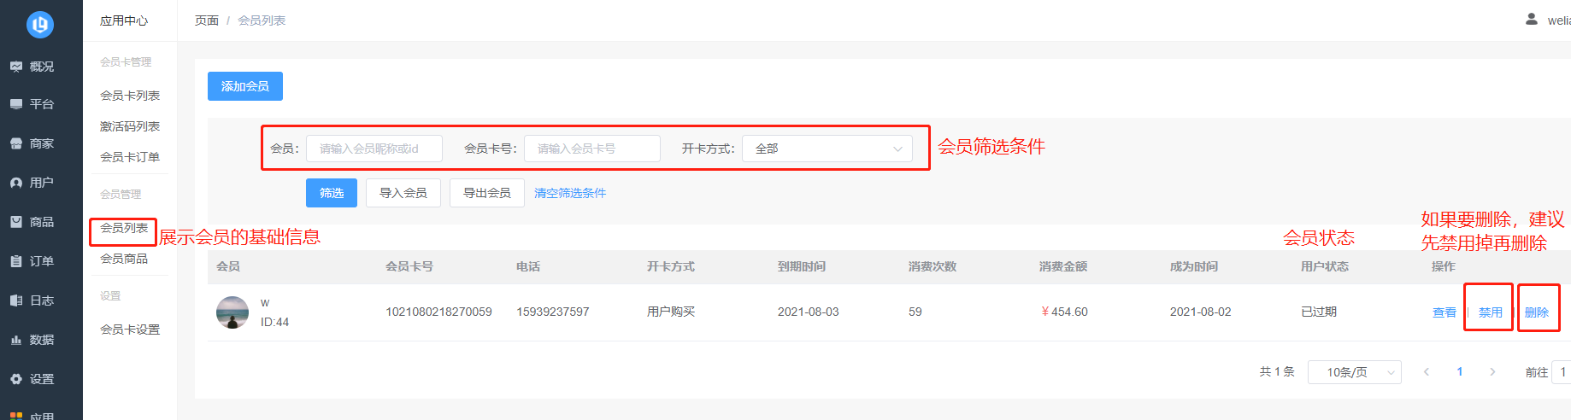Open the 10条/页 page size selector
The image size is (1571, 420).
[1354, 372]
